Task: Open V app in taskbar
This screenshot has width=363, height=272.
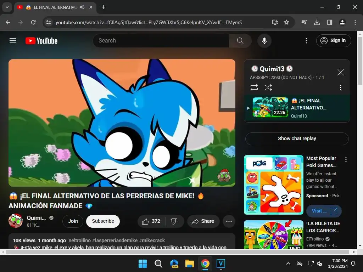Action: pyautogui.click(x=220, y=263)
